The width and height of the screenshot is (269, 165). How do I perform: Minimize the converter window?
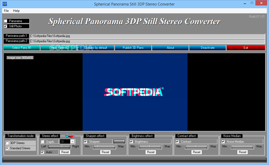click(x=245, y=3)
